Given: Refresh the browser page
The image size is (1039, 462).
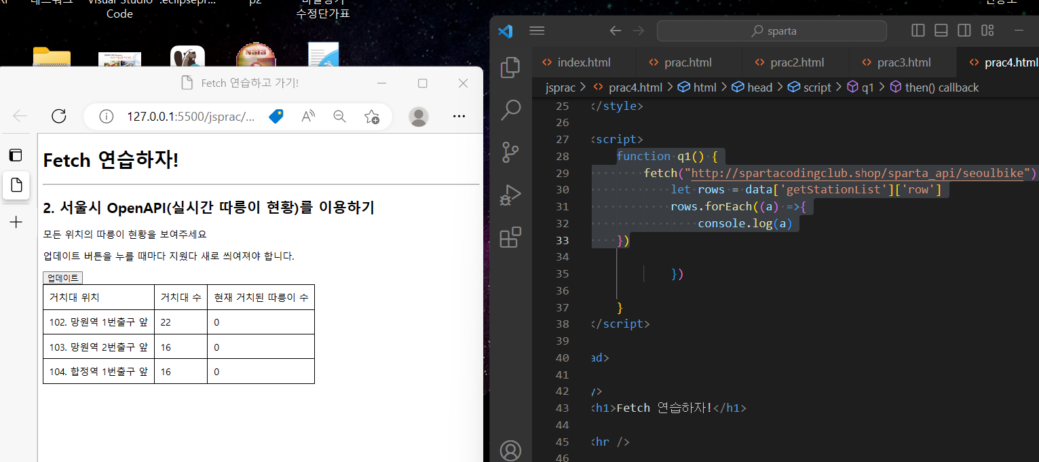Looking at the screenshot, I should (59, 116).
